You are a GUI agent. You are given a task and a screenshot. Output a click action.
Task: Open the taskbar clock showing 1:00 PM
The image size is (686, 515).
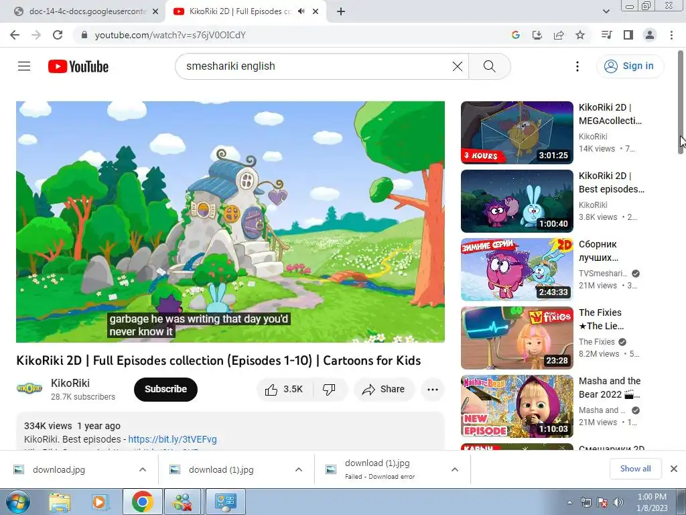pos(652,502)
